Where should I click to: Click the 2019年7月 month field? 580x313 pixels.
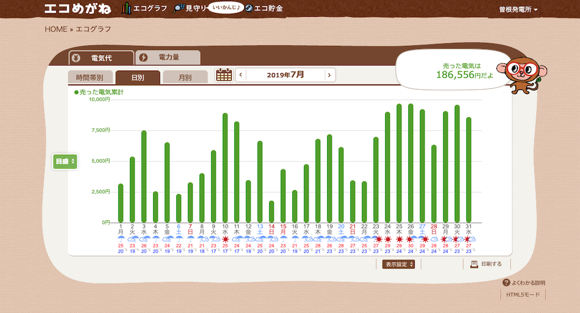pos(285,75)
